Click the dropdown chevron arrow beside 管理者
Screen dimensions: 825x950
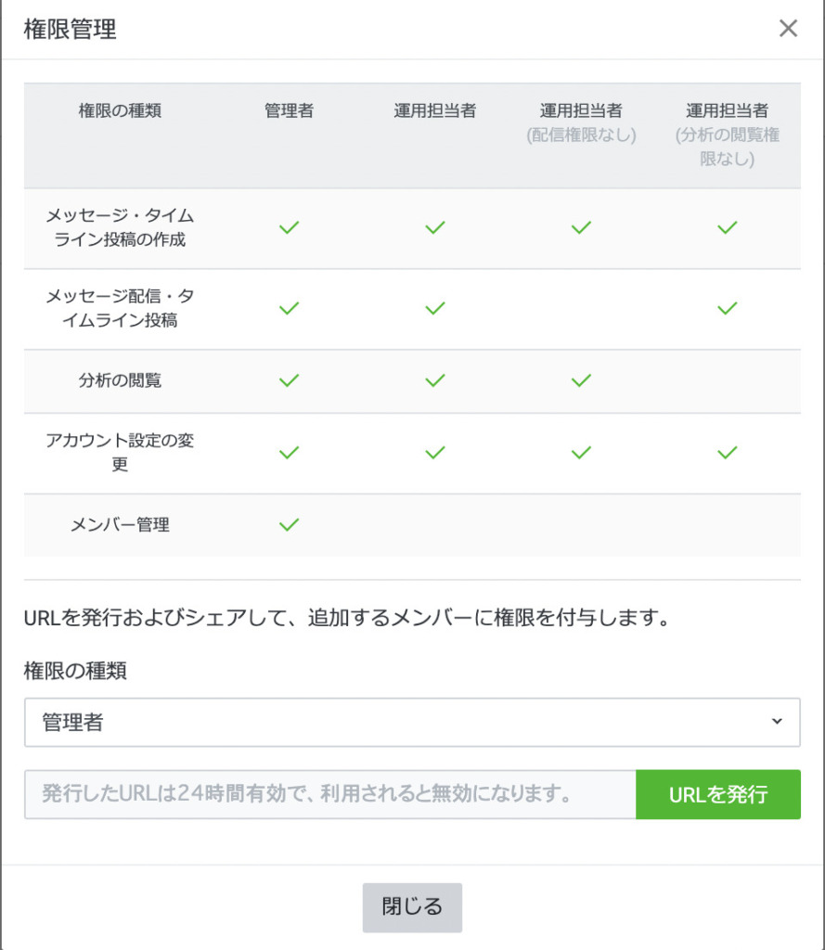[x=777, y=723]
